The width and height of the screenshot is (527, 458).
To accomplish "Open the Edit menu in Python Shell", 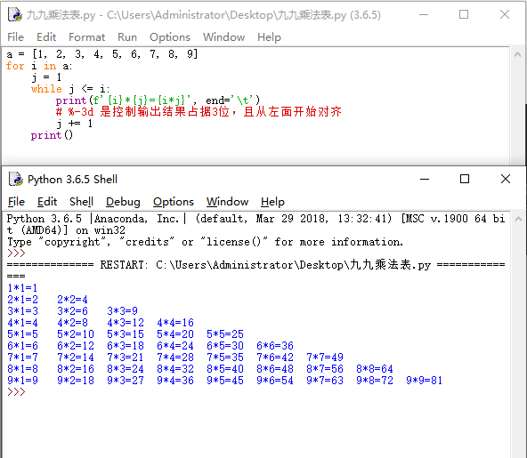I will coord(47,202).
